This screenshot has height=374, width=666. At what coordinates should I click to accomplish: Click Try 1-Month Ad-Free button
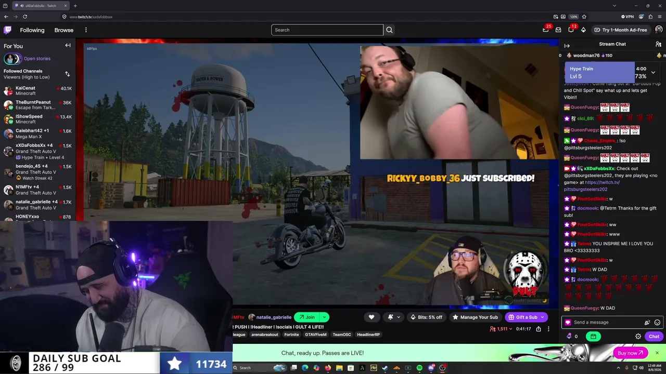(621, 30)
